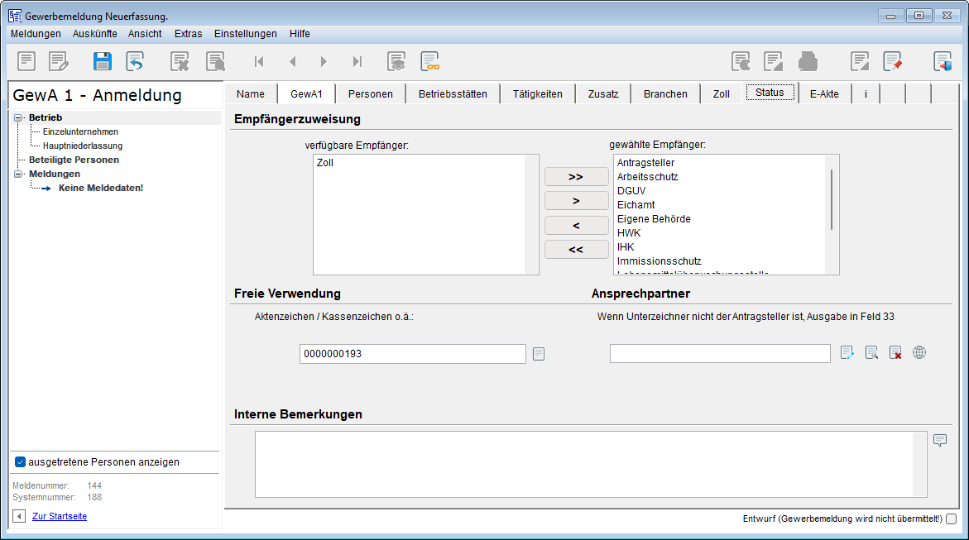This screenshot has height=540, width=969.
Task: Select Hauptniederlassung in the tree
Action: pos(83,146)
